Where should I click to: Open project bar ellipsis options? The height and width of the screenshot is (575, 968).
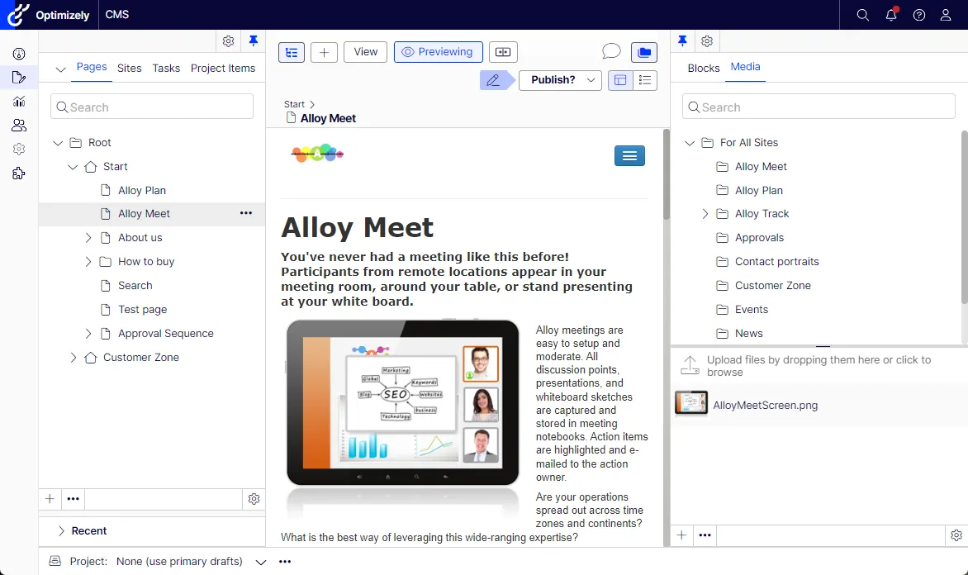pos(285,562)
